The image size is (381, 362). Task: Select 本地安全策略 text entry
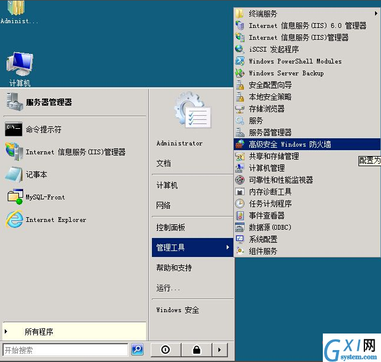[270, 97]
